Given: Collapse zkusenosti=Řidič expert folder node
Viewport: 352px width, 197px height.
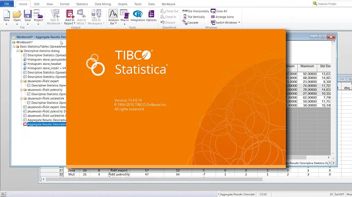Looking at the screenshot, I should pos(22,81).
